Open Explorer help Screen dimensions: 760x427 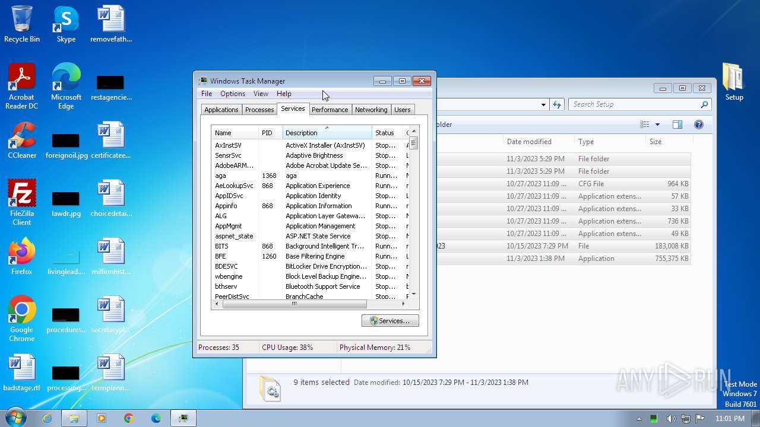coord(699,125)
